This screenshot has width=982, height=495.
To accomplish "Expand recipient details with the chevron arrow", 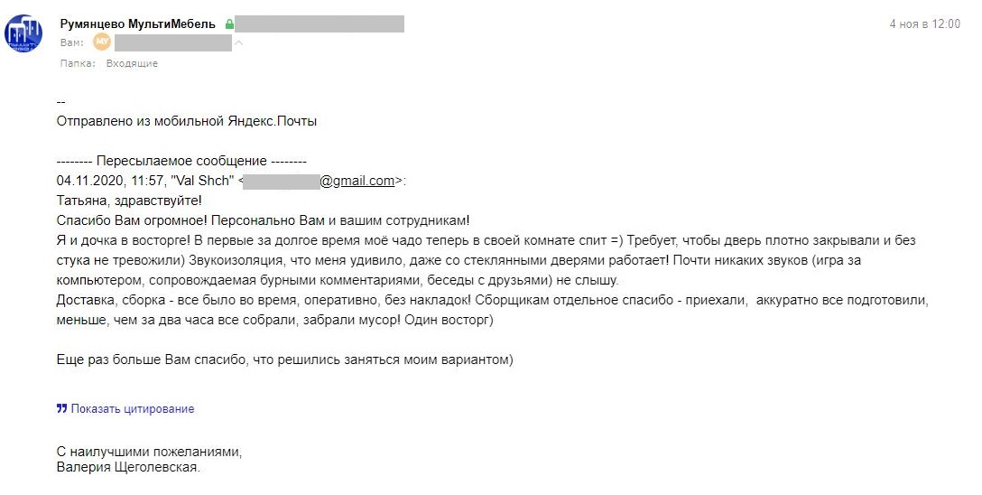I will (238, 42).
